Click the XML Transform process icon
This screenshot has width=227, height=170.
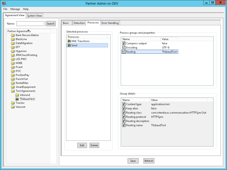pyautogui.click(x=69, y=41)
